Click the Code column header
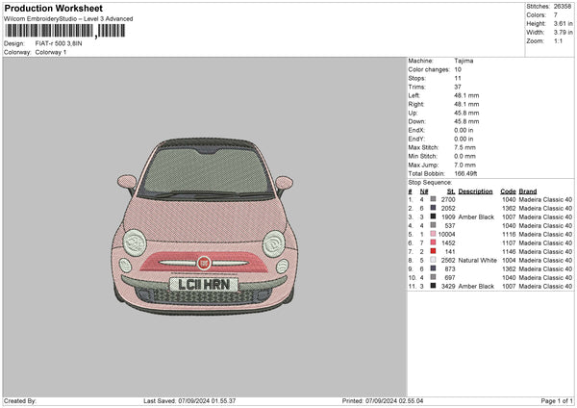The width and height of the screenshot is (577, 408). (x=508, y=190)
